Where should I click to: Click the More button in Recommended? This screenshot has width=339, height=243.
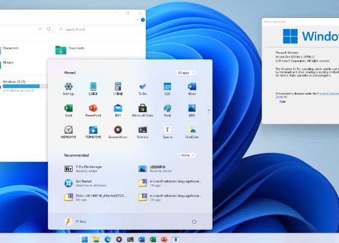coord(188,155)
